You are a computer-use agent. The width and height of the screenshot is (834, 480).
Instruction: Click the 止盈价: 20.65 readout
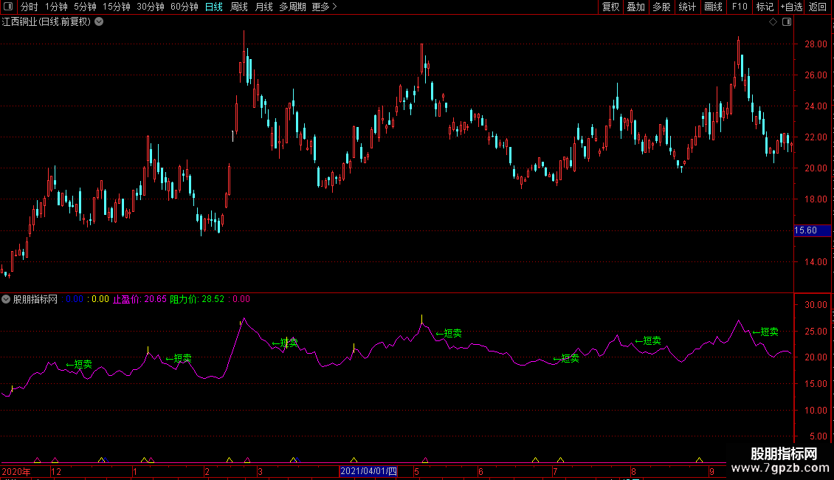click(x=139, y=299)
